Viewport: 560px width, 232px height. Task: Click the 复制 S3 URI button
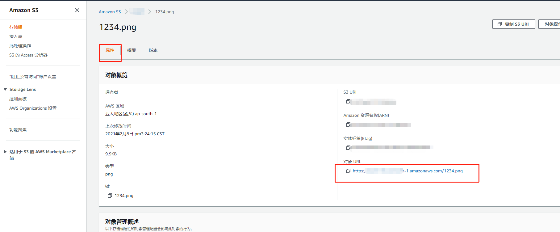point(514,24)
